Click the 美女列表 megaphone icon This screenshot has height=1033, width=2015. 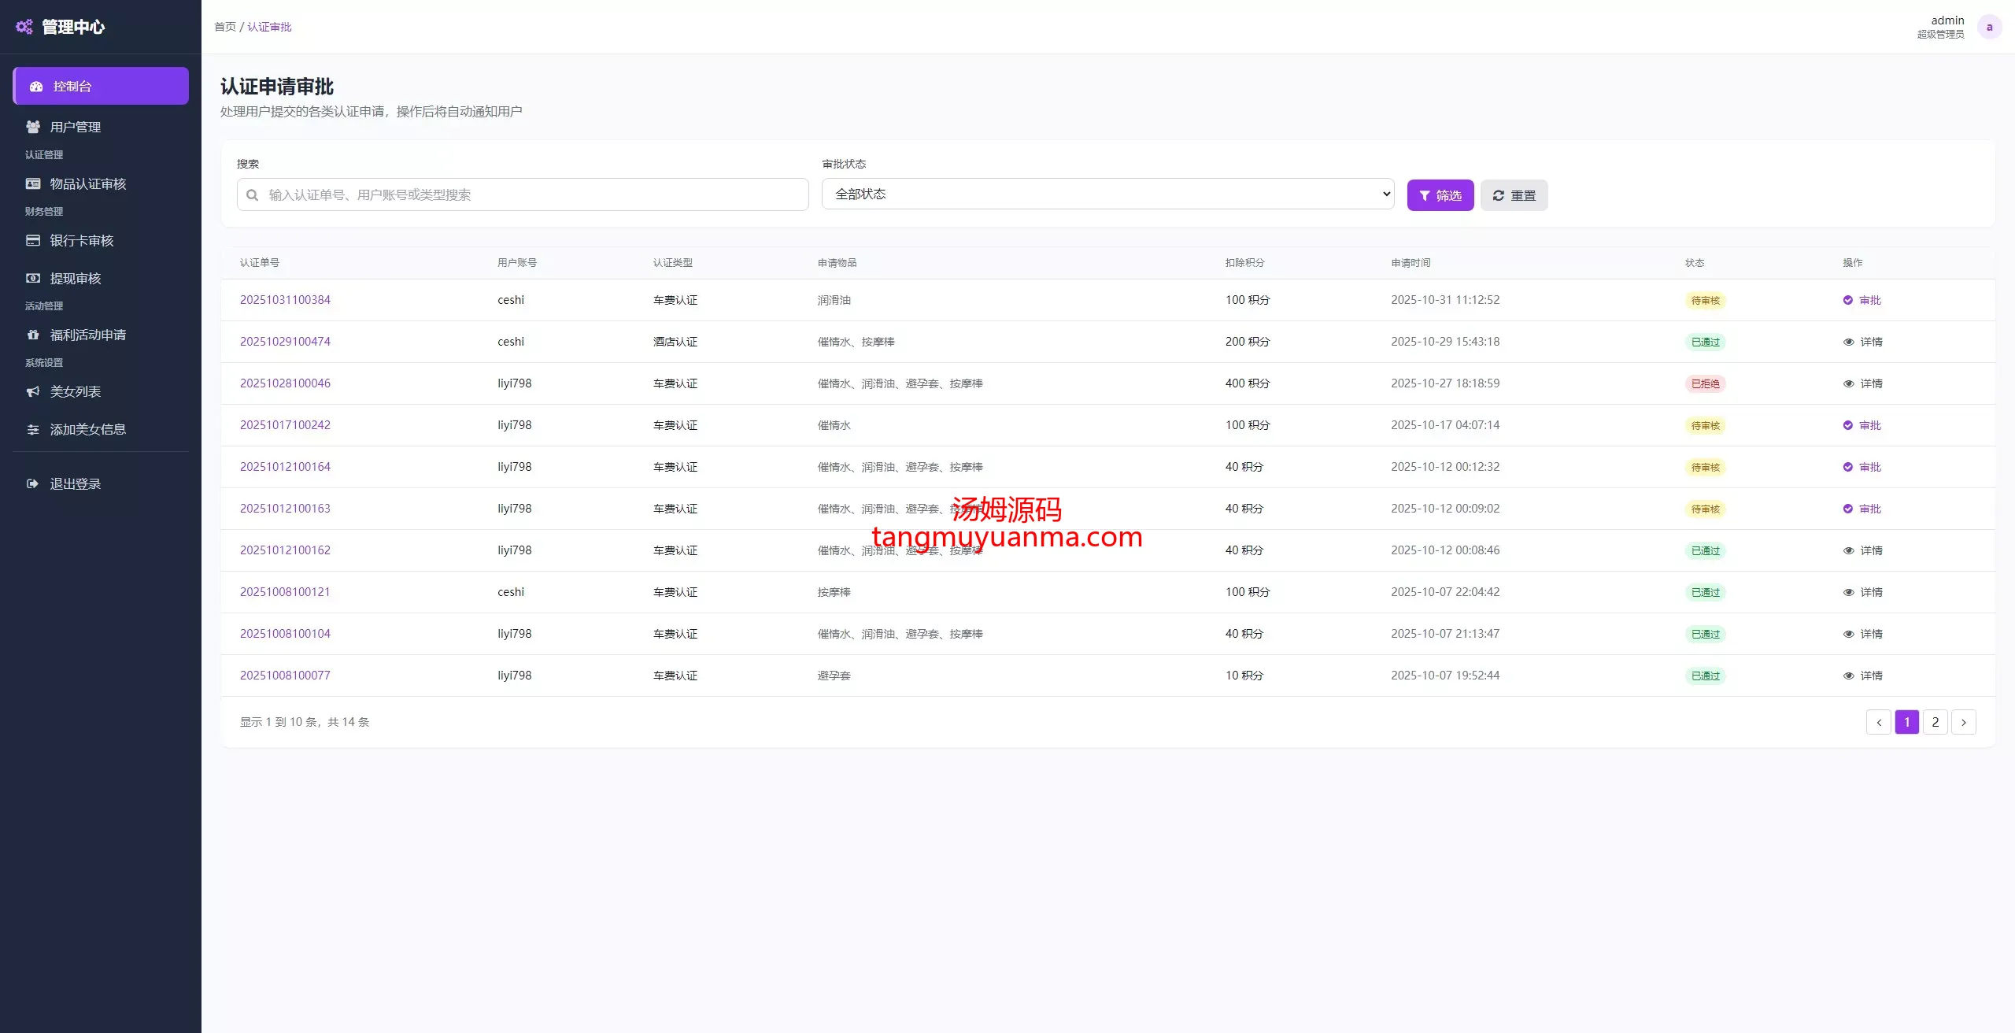point(33,391)
